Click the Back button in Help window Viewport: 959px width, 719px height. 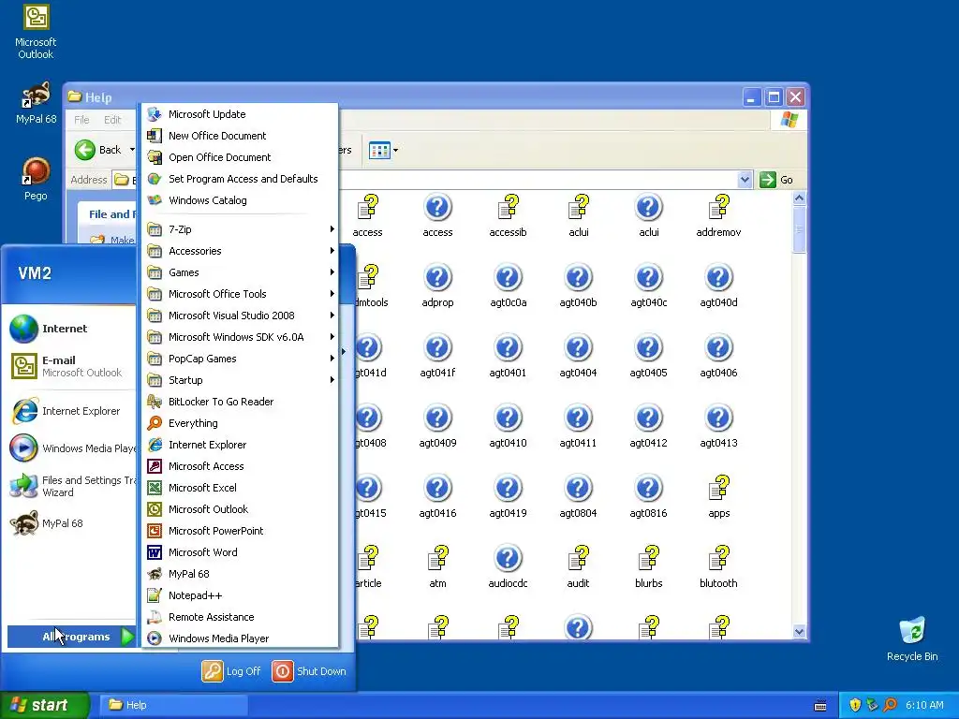pos(97,150)
